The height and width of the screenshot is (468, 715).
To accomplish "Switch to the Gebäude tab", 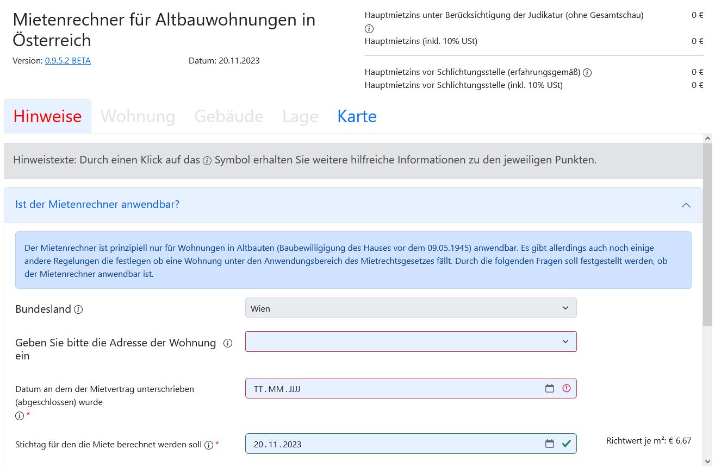I will click(x=228, y=116).
